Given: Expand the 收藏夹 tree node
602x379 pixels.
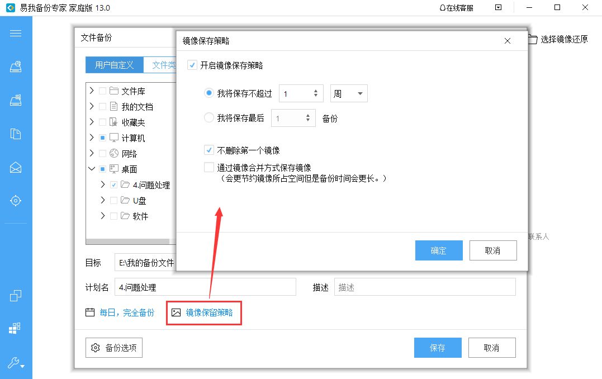Looking at the screenshot, I should coord(92,122).
